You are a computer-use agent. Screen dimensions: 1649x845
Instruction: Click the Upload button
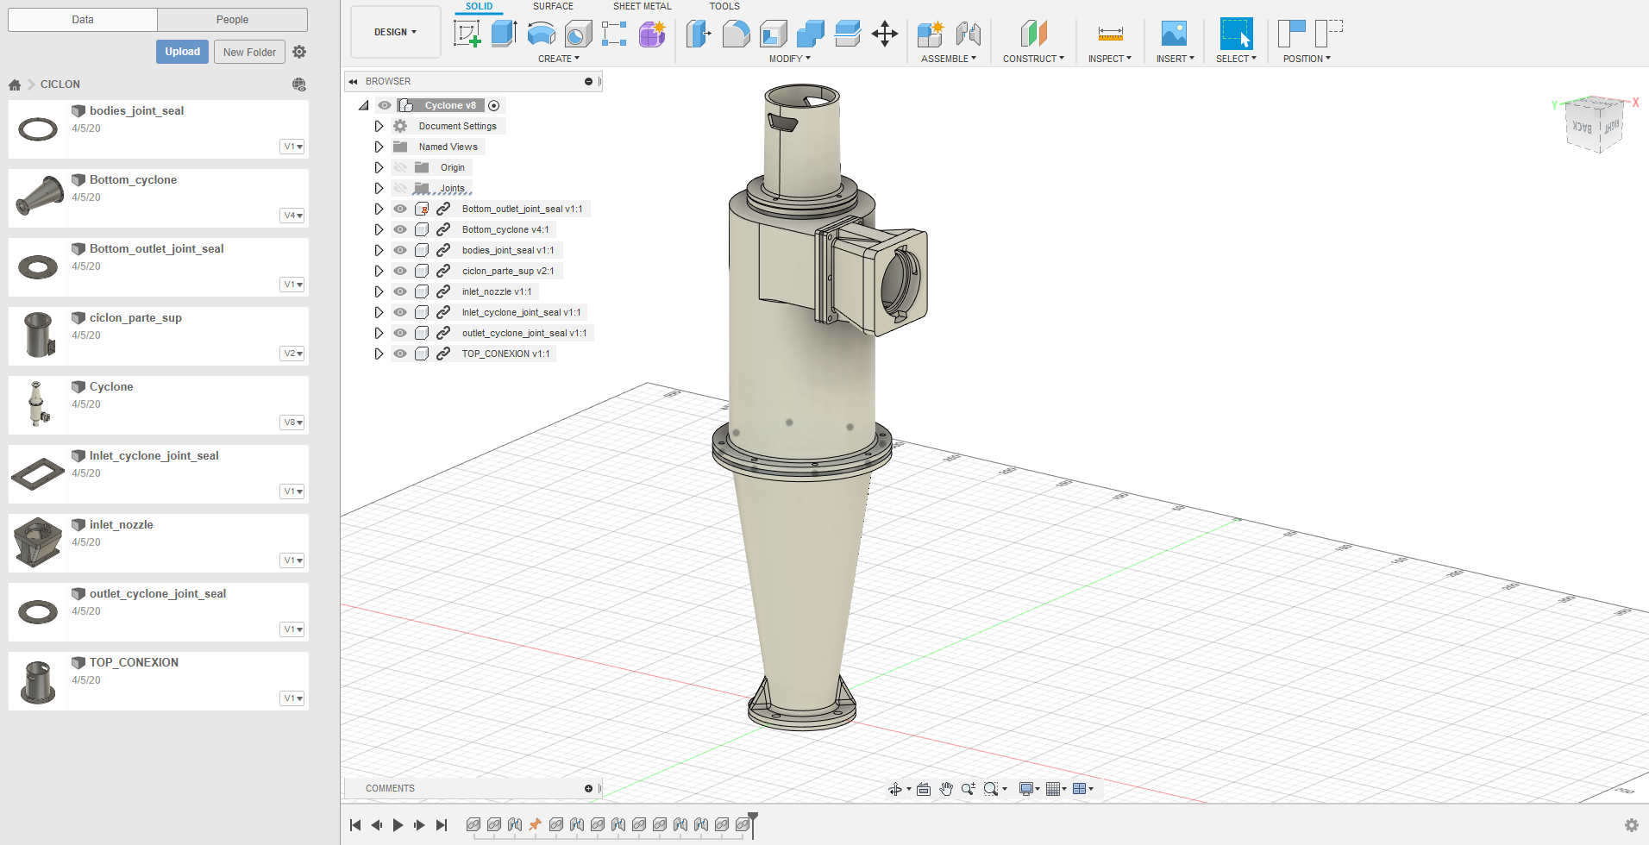(182, 52)
